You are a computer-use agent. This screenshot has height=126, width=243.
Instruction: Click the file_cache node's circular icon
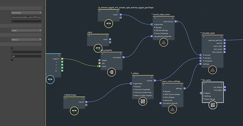click(x=213, y=105)
